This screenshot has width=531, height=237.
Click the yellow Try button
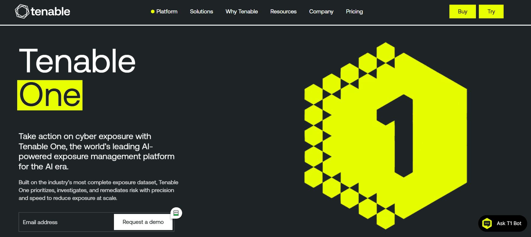click(491, 12)
